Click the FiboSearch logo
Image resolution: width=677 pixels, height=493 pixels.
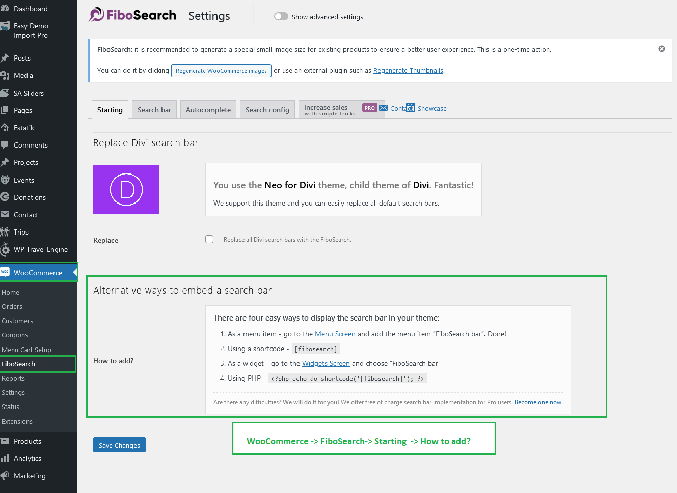(x=132, y=15)
